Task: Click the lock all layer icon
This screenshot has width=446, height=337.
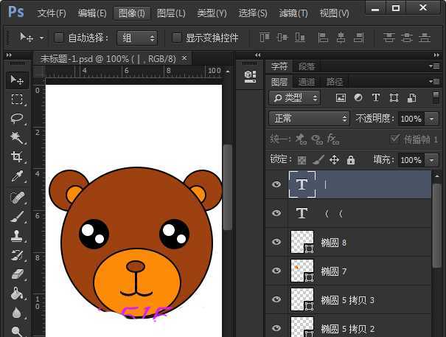Action: pyautogui.click(x=351, y=160)
